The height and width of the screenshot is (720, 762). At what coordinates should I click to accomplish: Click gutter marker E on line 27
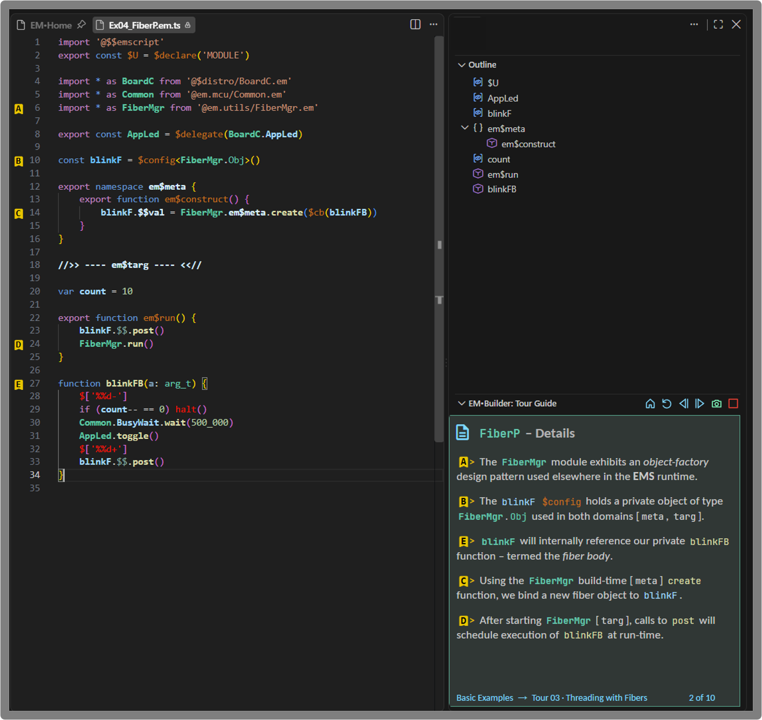18,384
